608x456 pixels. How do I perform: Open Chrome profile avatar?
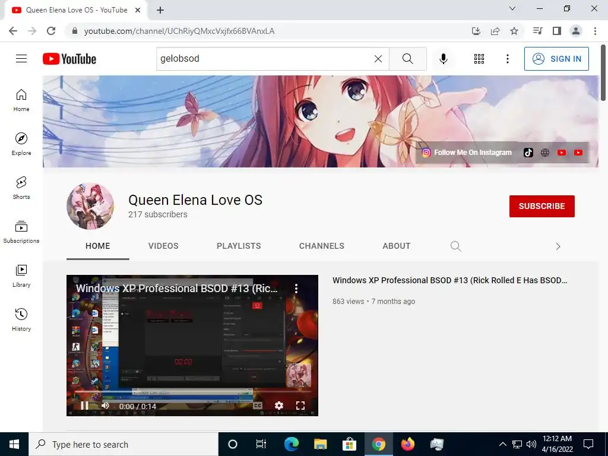(x=576, y=31)
